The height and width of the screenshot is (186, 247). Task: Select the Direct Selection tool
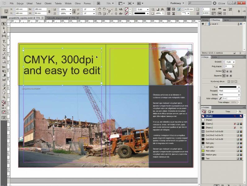pos(4,28)
